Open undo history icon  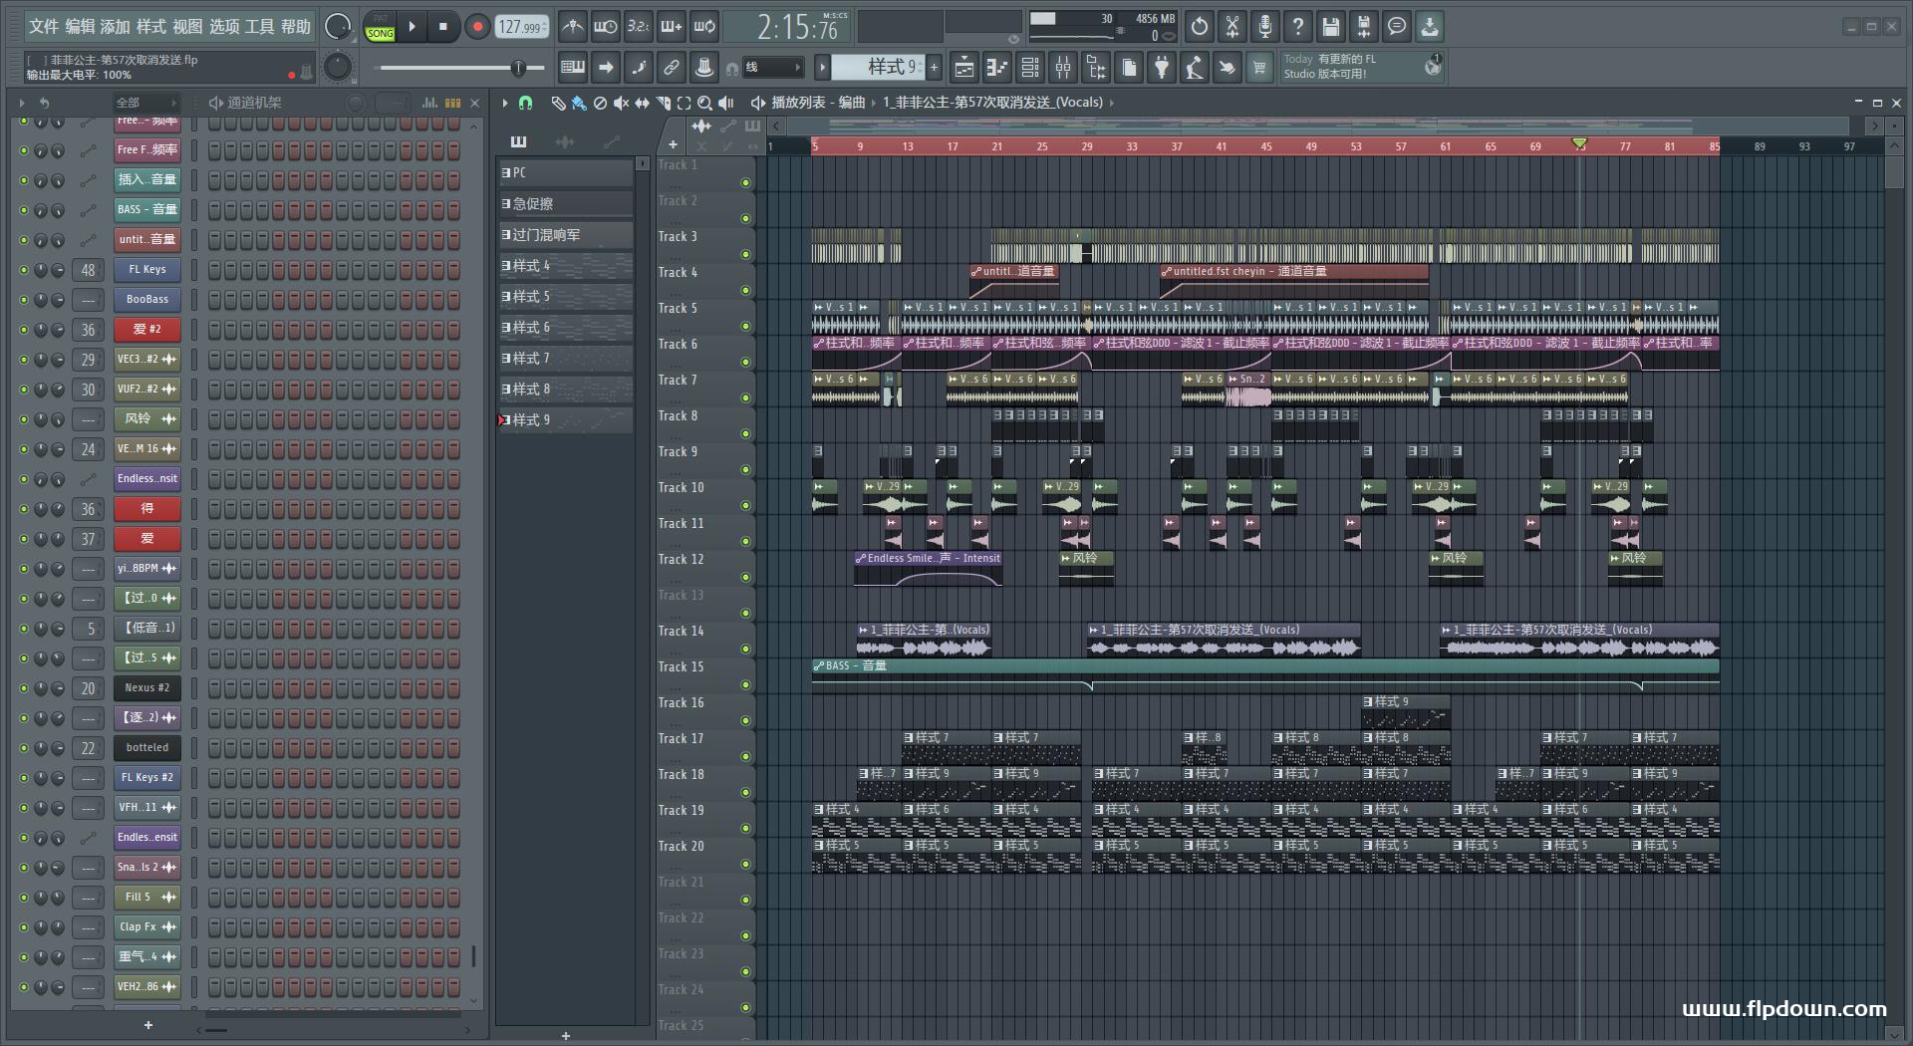(x=1200, y=27)
